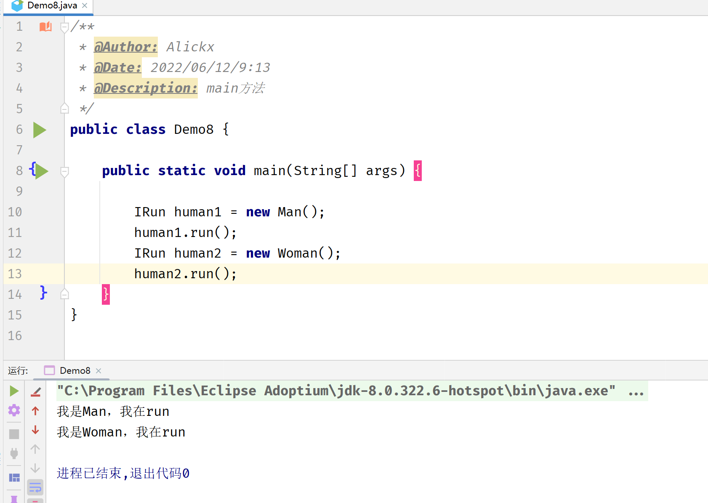Close the Demo8 run tab
Viewport: 708px width, 503px height.
point(98,371)
